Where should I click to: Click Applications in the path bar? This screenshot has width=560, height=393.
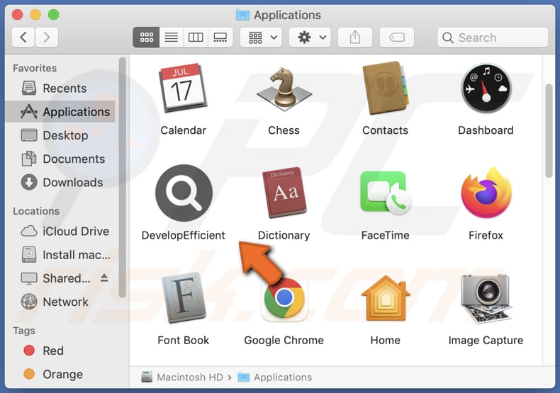click(275, 377)
